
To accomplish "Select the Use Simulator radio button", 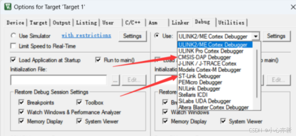I will [x=13, y=36].
